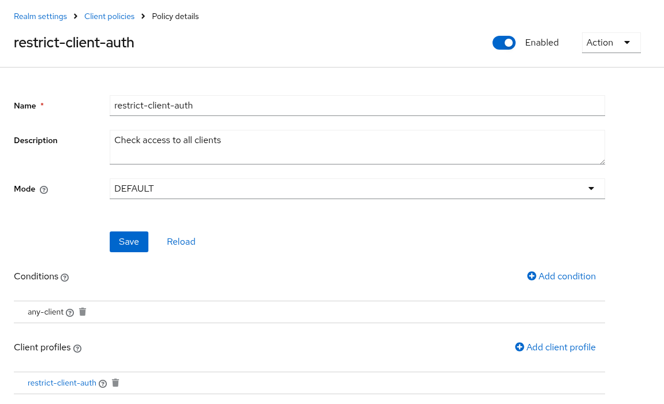Focus the Name input field
This screenshot has width=664, height=404.
point(357,106)
